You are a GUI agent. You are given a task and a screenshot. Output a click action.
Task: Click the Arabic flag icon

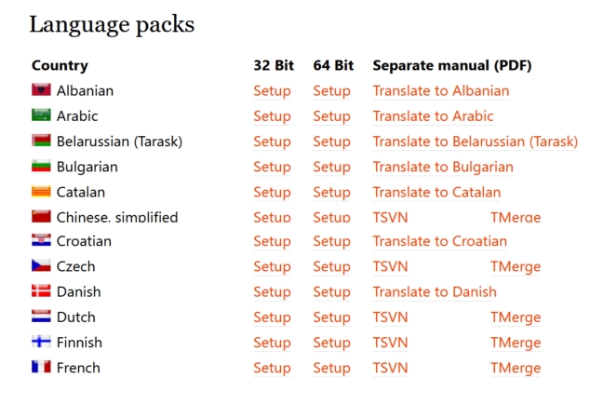click(41, 115)
